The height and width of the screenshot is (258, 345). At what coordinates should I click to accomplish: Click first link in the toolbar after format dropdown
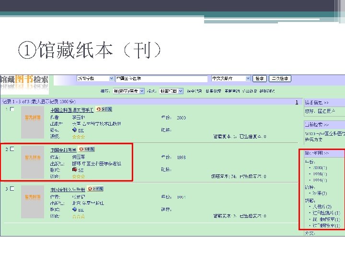click(x=194, y=91)
